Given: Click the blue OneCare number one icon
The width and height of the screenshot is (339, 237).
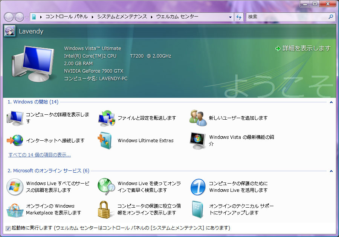Looking at the screenshot, I should (198, 187).
